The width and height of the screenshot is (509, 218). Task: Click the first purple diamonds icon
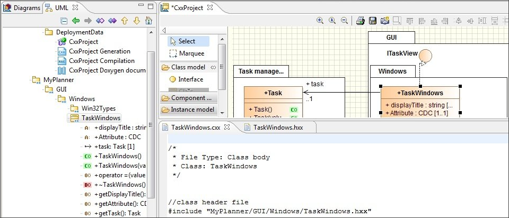(x=100, y=21)
